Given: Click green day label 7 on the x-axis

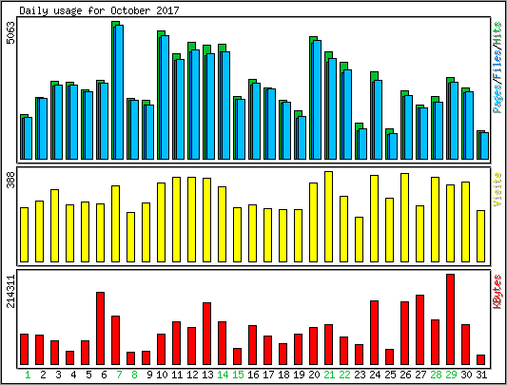Looking at the screenshot, I should (119, 375).
